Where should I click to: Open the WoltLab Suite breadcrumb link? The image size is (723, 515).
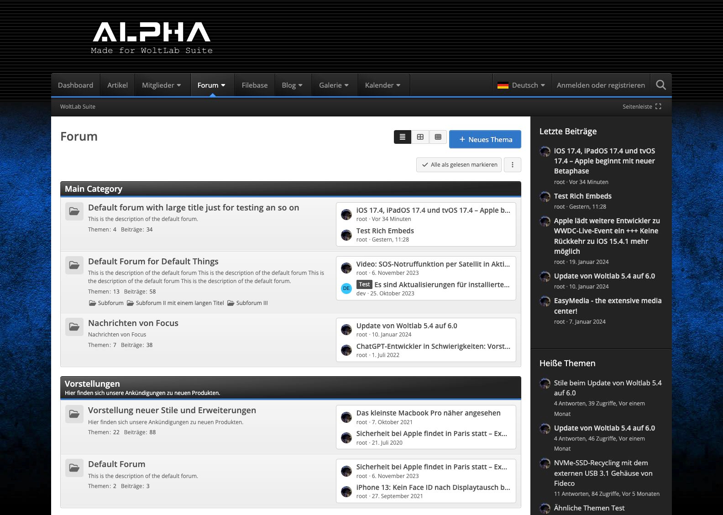[x=78, y=107]
